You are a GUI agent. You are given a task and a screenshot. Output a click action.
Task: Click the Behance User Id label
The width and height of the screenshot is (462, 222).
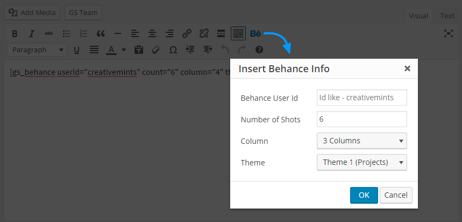[269, 98]
